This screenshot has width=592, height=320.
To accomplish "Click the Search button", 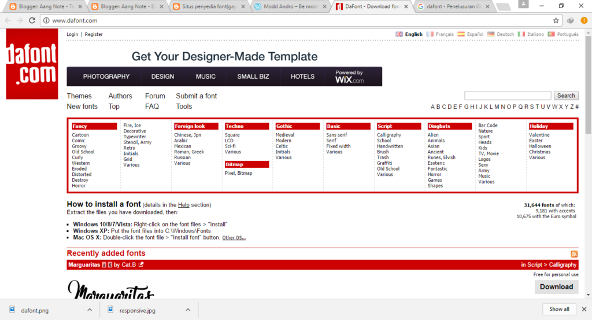I will click(x=566, y=95).
